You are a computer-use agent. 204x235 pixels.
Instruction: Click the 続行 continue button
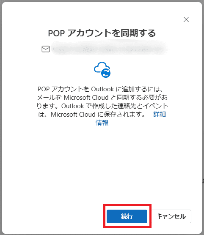[127, 216]
